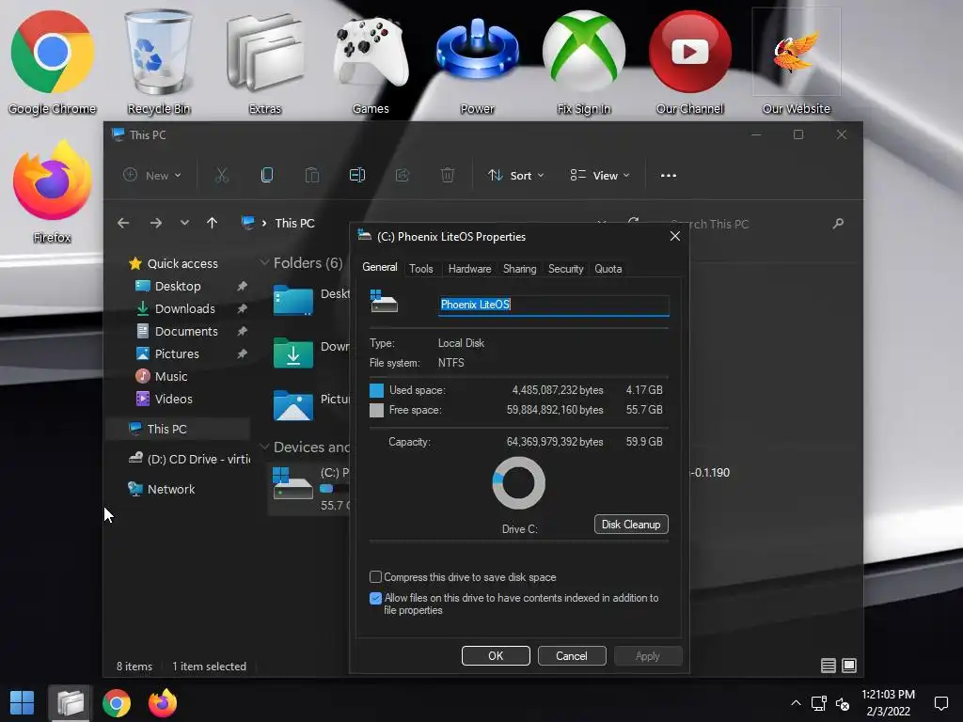The height and width of the screenshot is (722, 963).
Task: Go up one folder level
Action: [212, 224]
